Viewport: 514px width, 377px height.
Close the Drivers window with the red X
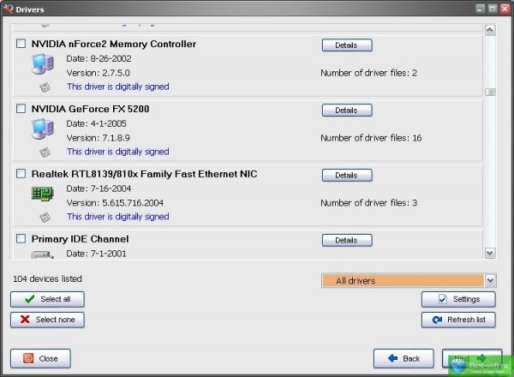[x=505, y=9]
